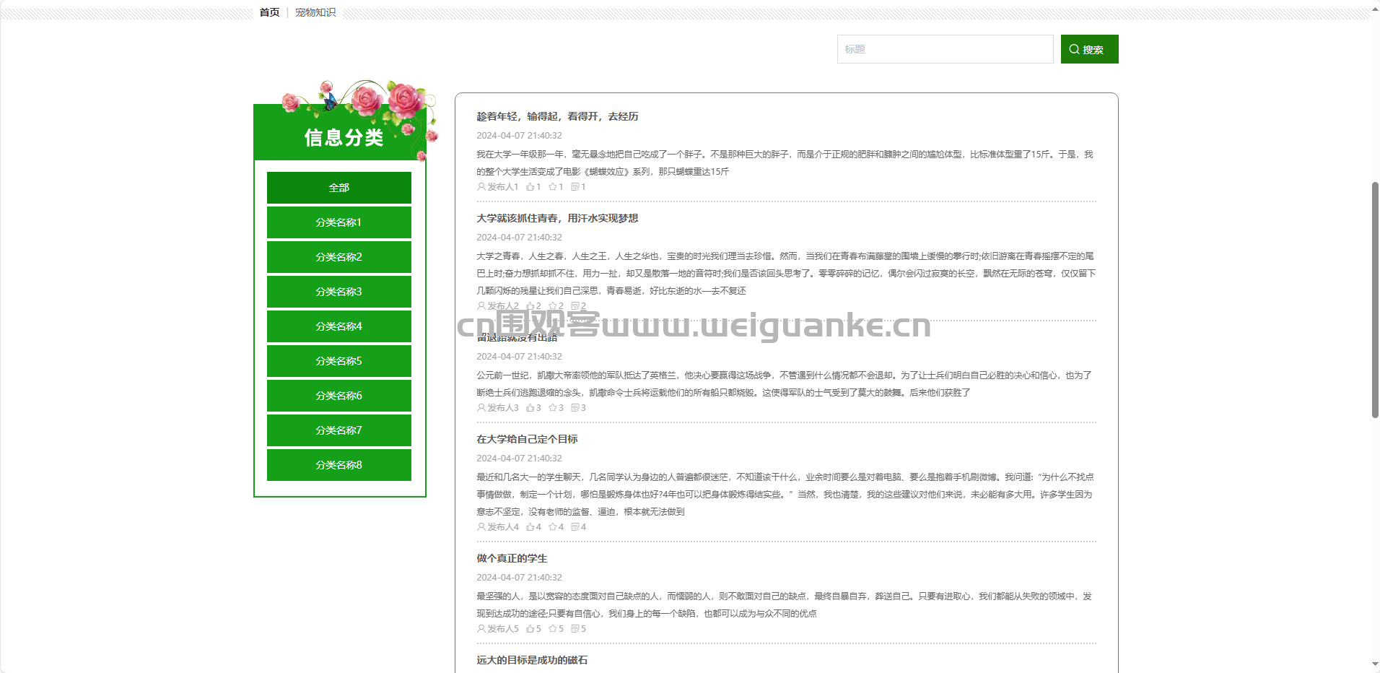Choose category 分类名称1

click(339, 222)
